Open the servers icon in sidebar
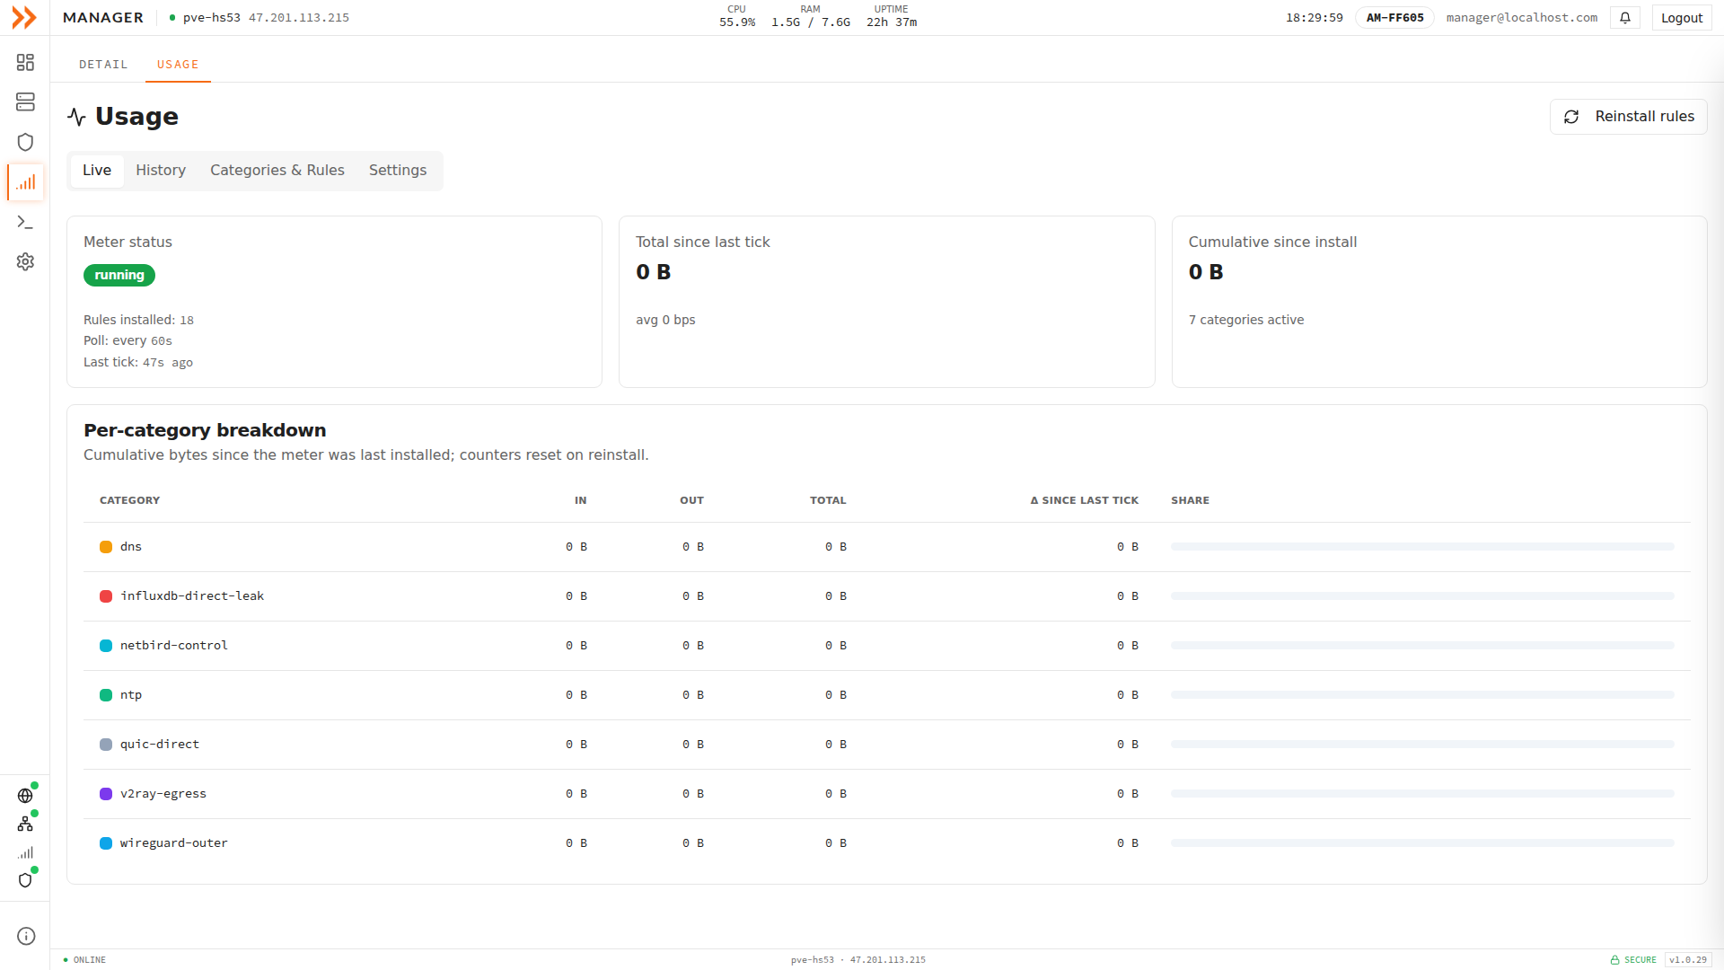Screen dimensions: 1724x970 [25, 102]
